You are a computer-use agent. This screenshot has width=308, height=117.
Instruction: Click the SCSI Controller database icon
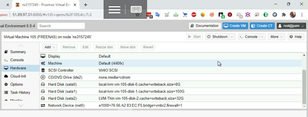point(43,70)
